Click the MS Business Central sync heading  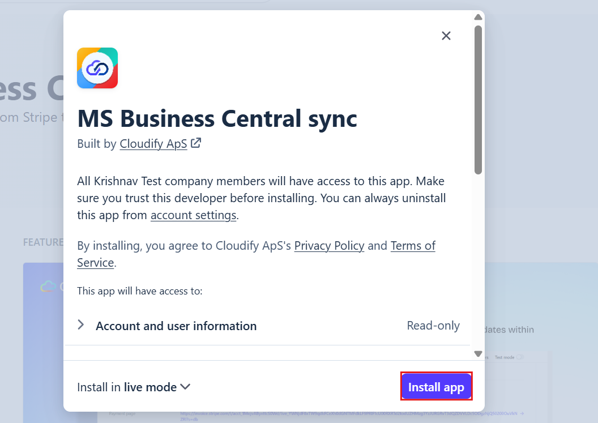tap(217, 118)
